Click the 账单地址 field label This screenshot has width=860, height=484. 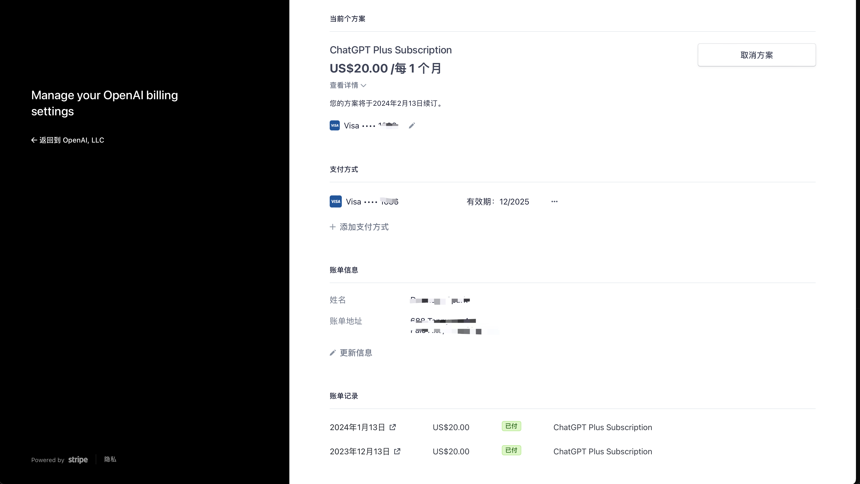tap(346, 321)
